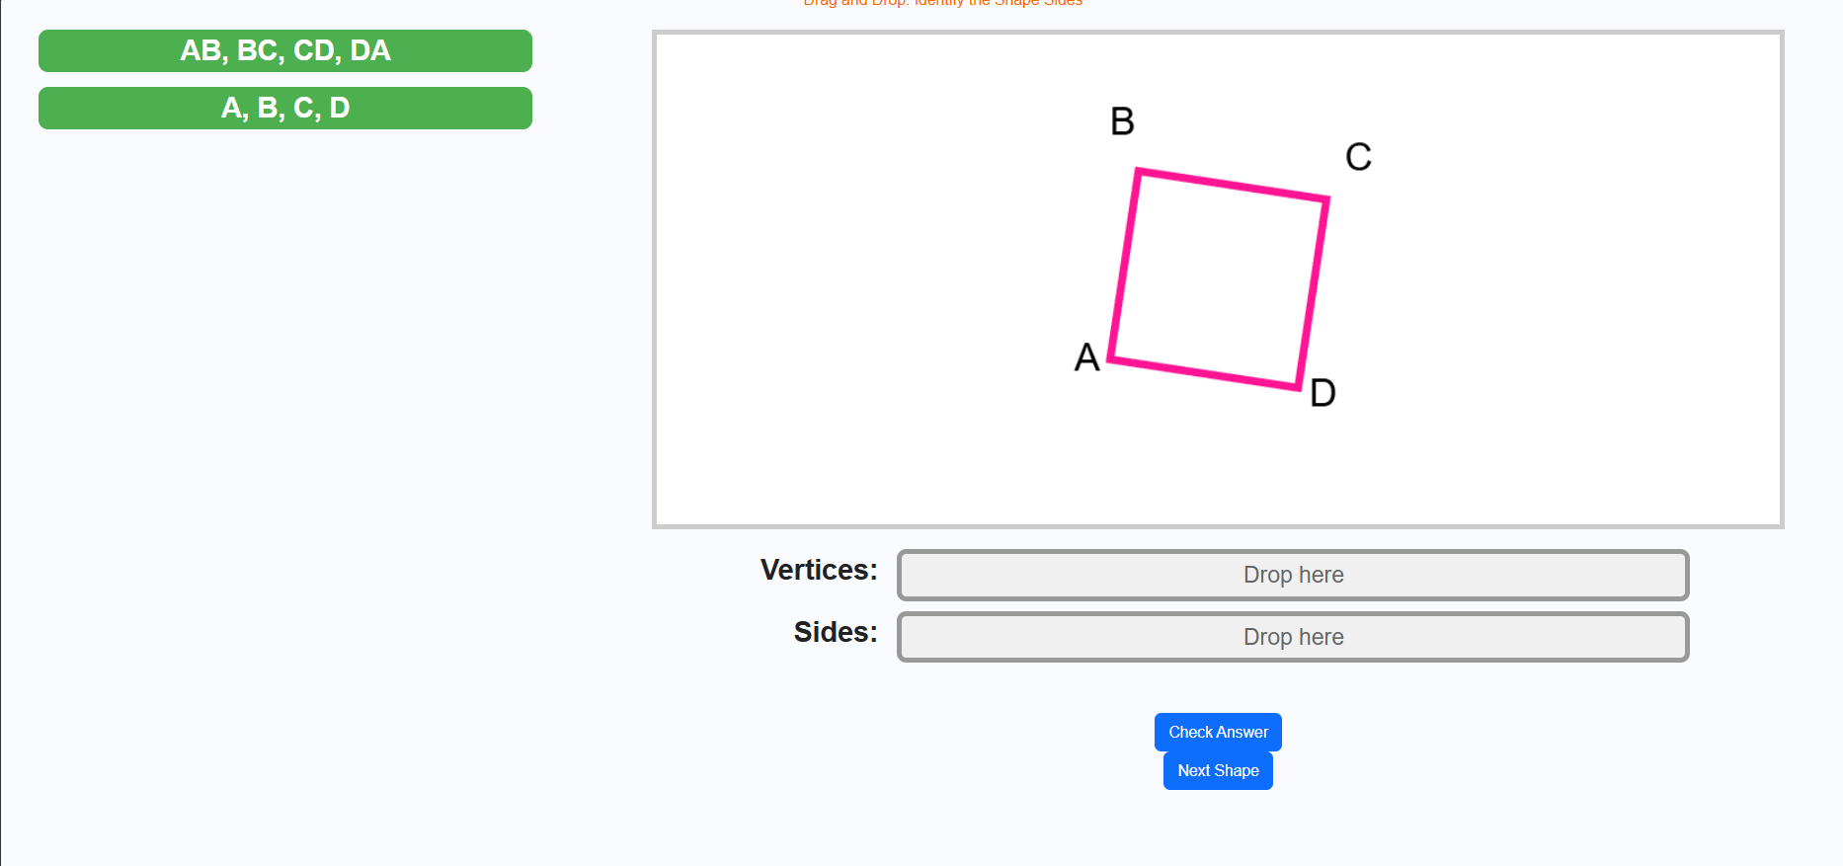The height and width of the screenshot is (866, 1843).
Task: Go to the Next Shape
Action: pos(1217,770)
